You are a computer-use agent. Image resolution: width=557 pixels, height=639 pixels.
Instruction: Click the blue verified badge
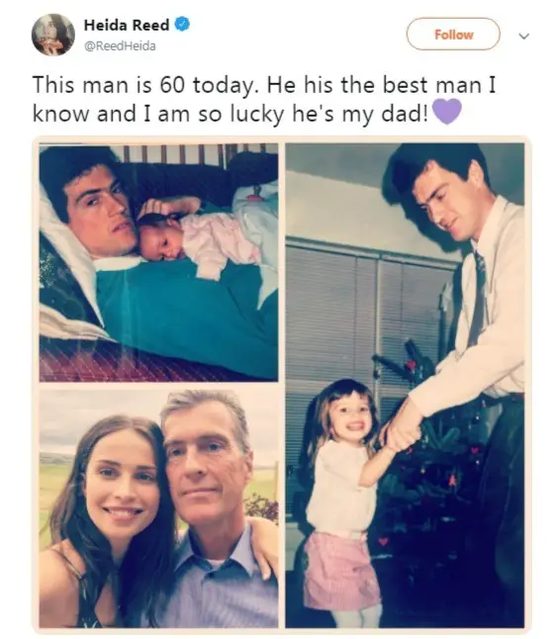tap(182, 25)
